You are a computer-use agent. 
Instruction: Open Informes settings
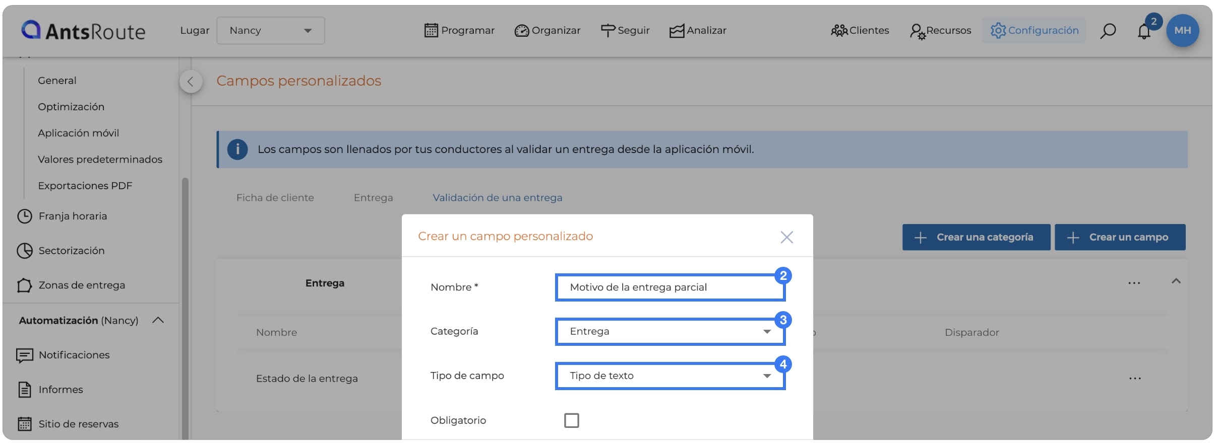point(50,389)
